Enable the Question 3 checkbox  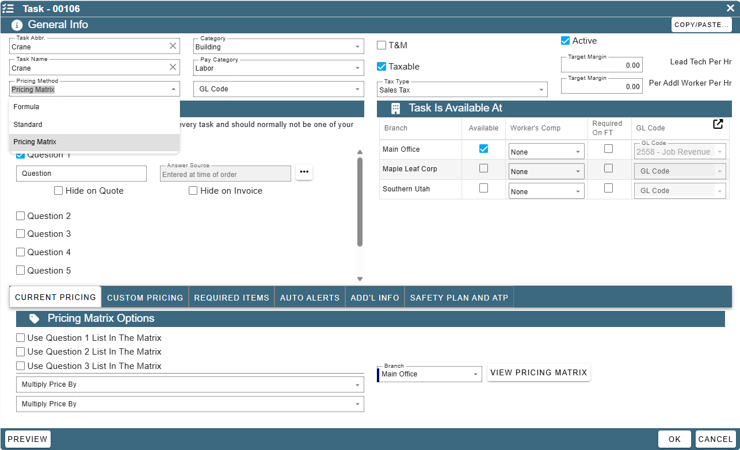tap(21, 234)
